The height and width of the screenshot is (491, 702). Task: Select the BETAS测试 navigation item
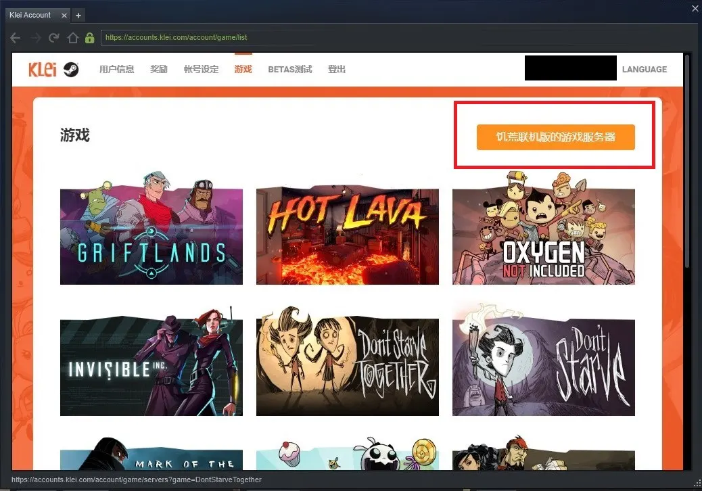(x=289, y=70)
